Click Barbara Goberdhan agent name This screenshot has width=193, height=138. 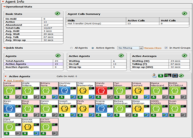click(121, 102)
